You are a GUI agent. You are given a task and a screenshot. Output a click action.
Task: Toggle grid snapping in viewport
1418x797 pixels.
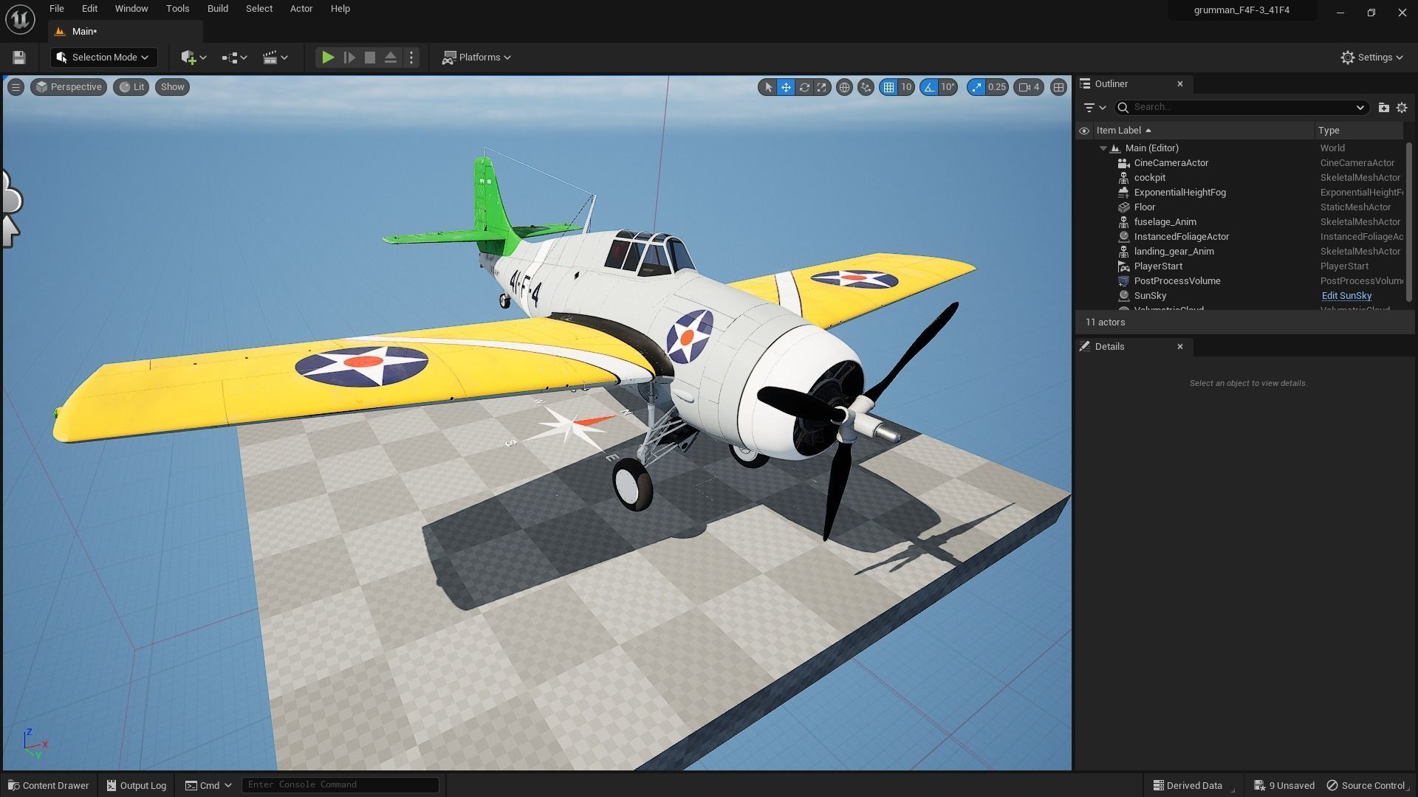click(x=888, y=87)
